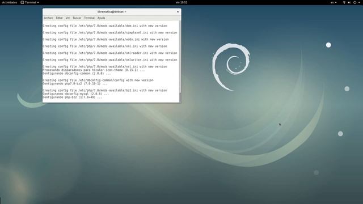Screen dimensions: 363x204
Task: Click the terminal icon beside the Terminal label
Action: point(22,2)
